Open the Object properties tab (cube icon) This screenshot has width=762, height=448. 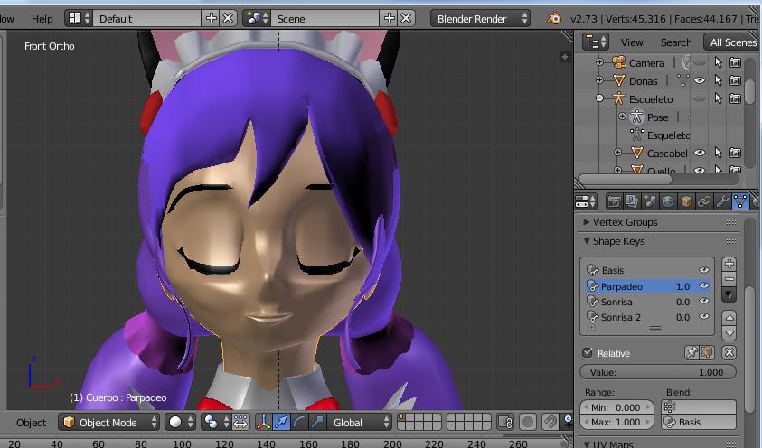tap(686, 201)
